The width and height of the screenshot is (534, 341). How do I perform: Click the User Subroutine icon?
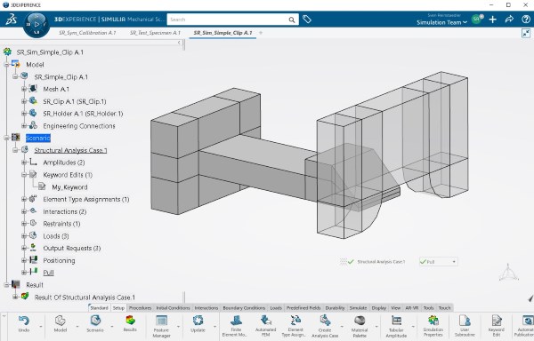coord(465,321)
